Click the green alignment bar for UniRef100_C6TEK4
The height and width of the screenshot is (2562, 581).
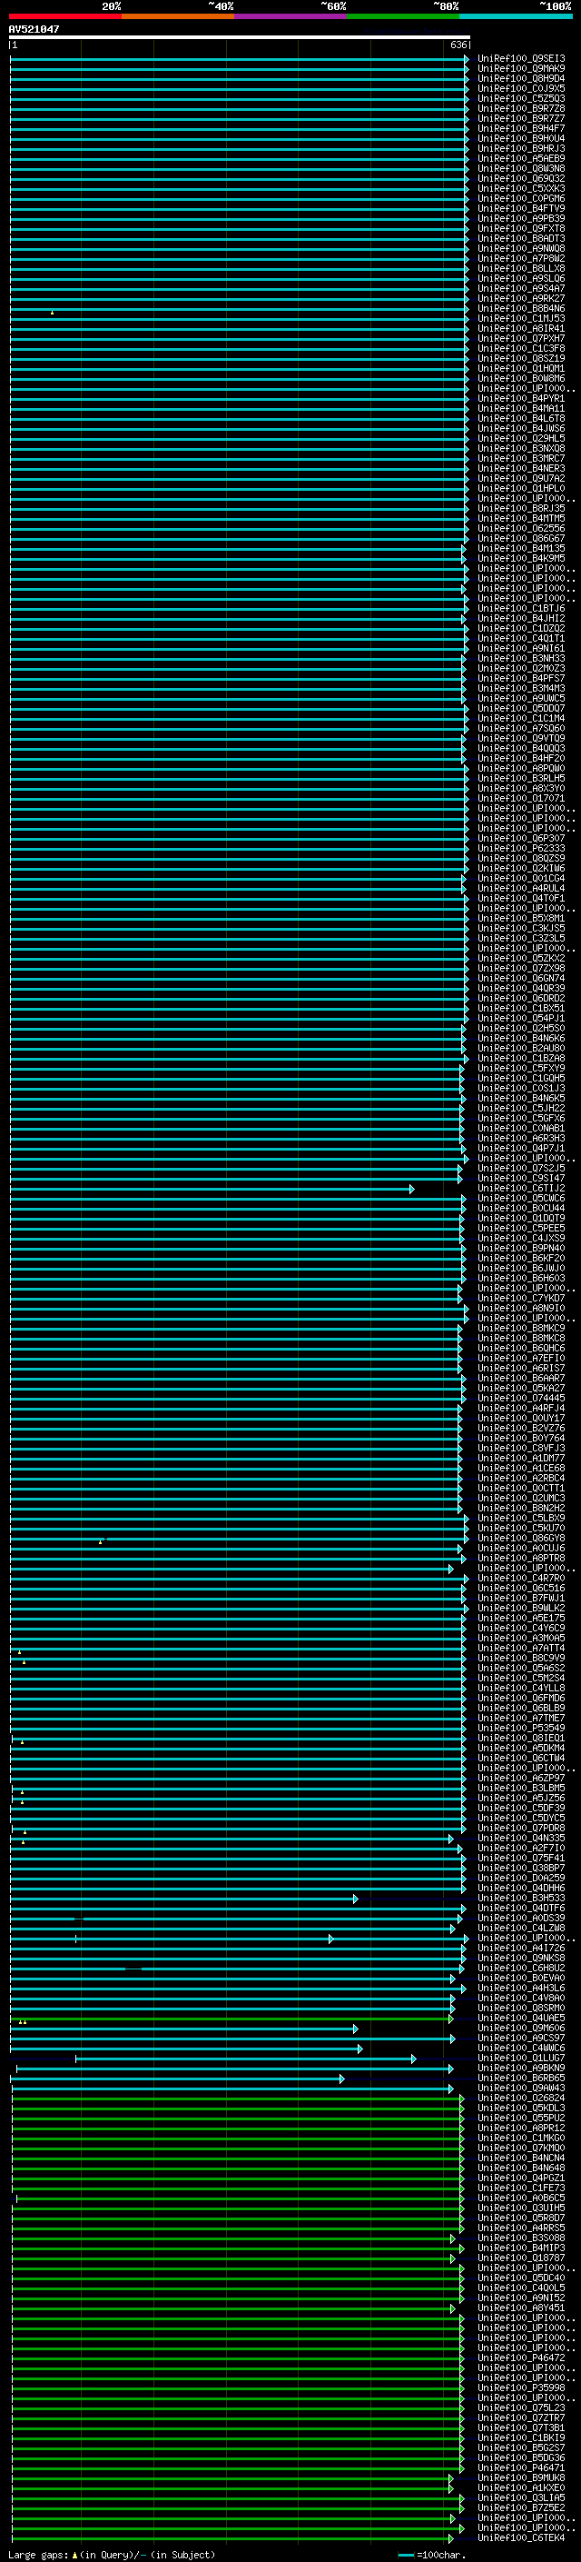pos(231,2538)
